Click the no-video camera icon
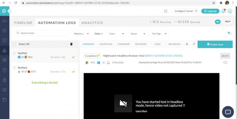 pyautogui.click(x=123, y=103)
